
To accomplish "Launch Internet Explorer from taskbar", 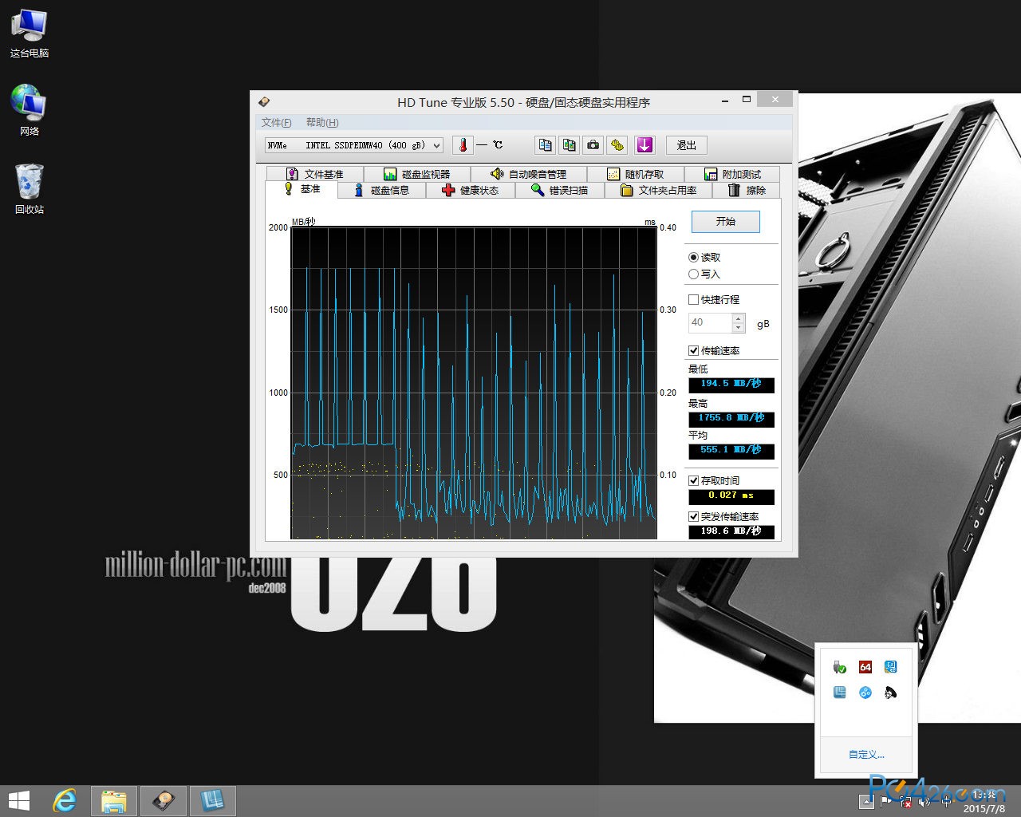I will 65,801.
